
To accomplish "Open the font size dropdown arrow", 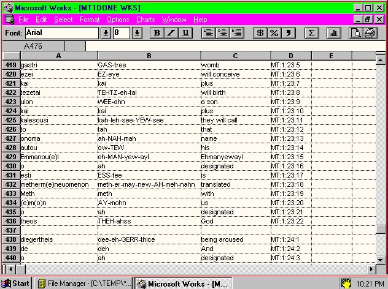I will click(x=137, y=33).
